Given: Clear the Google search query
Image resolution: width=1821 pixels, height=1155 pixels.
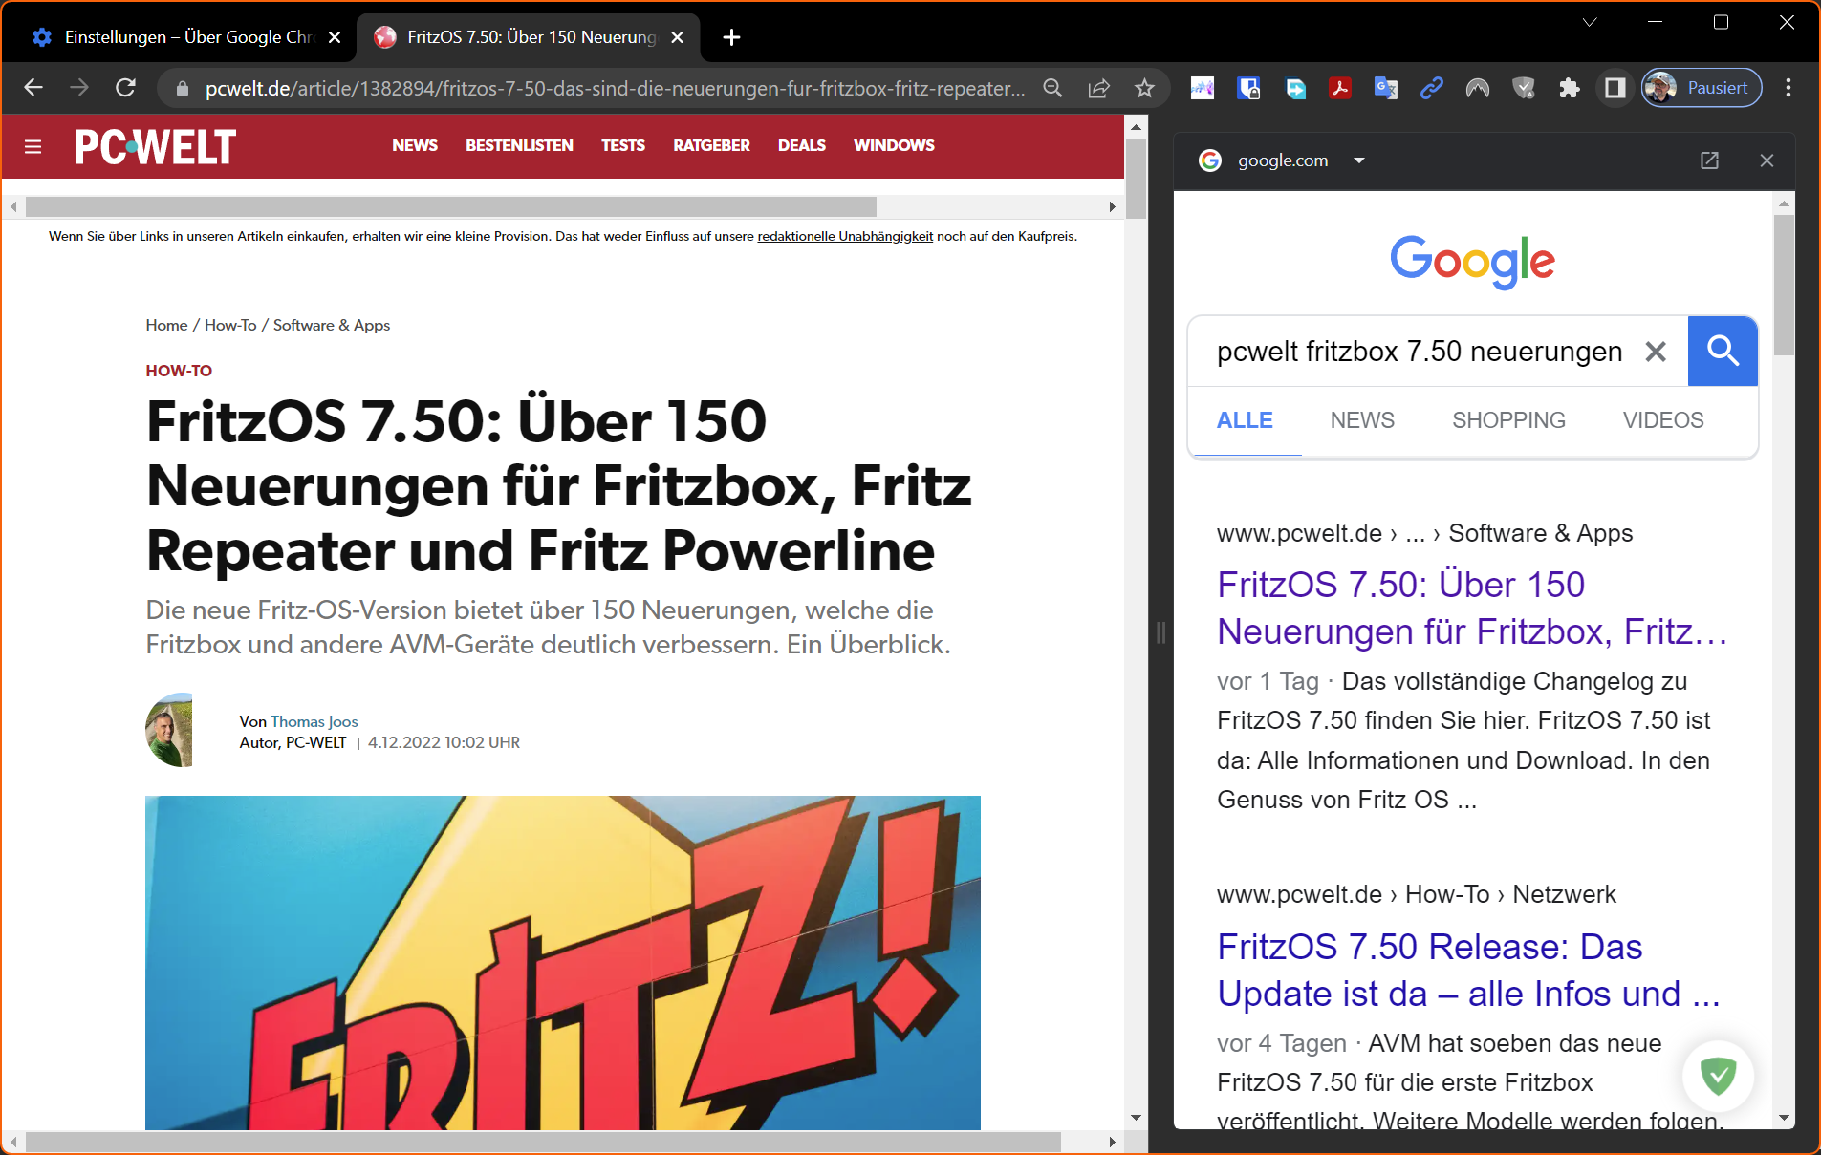Looking at the screenshot, I should click(x=1656, y=352).
